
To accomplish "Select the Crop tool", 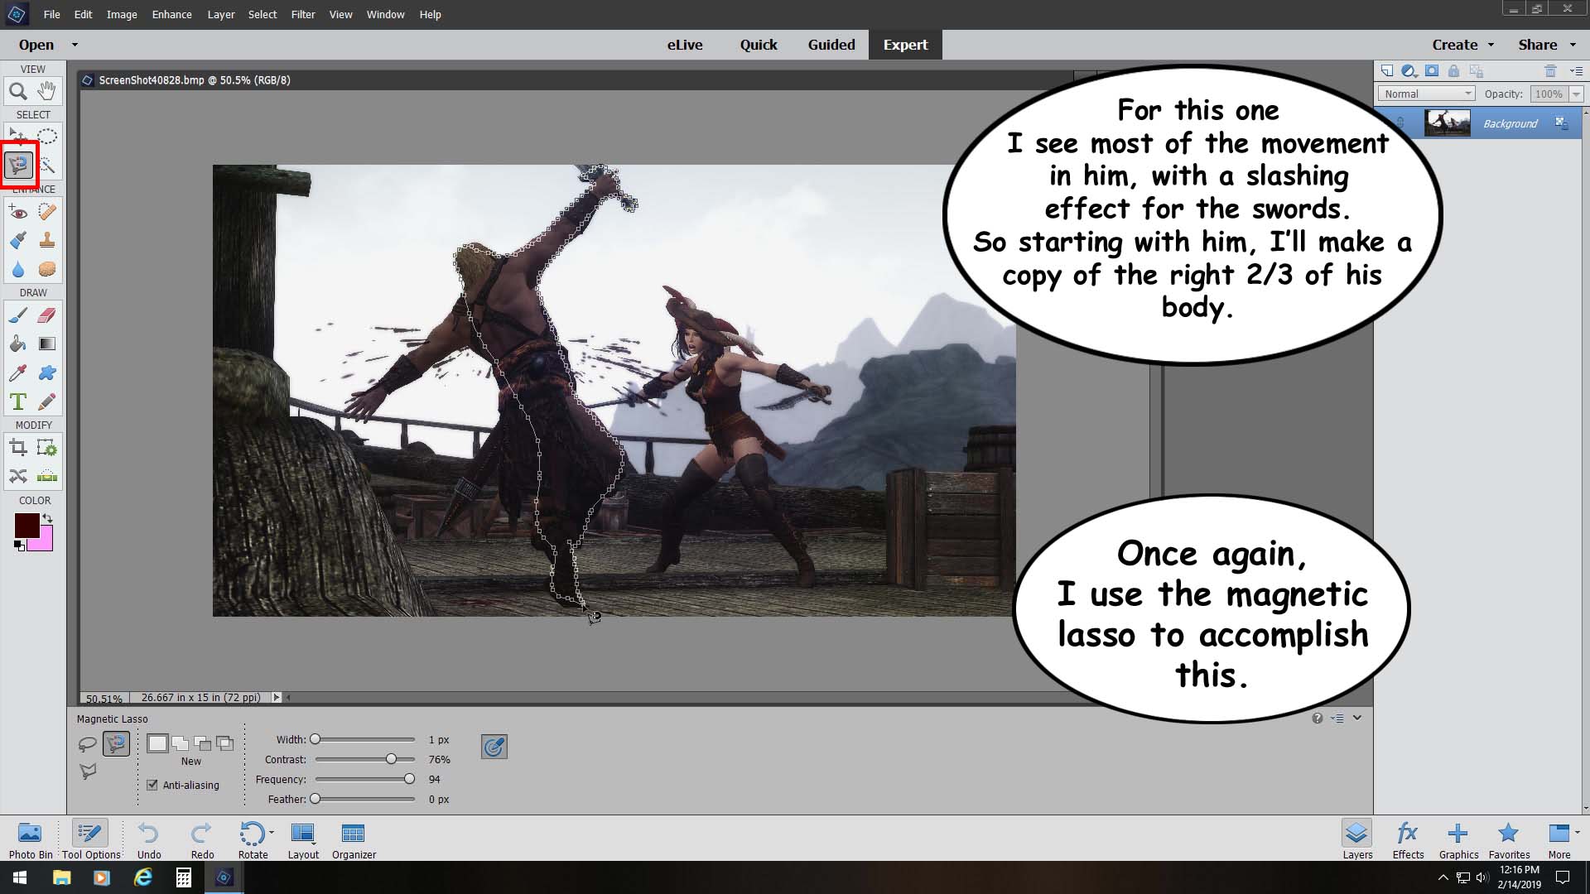I will click(x=17, y=448).
